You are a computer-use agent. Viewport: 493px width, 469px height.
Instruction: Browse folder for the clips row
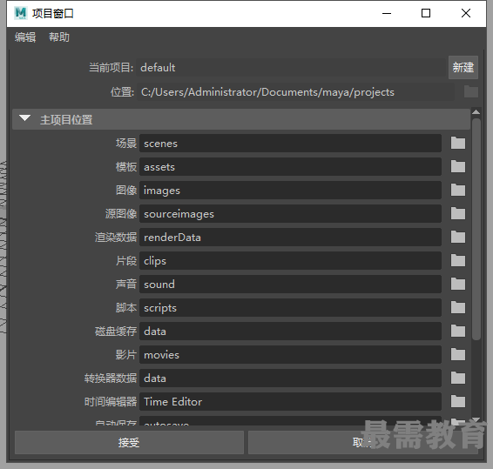(x=458, y=261)
